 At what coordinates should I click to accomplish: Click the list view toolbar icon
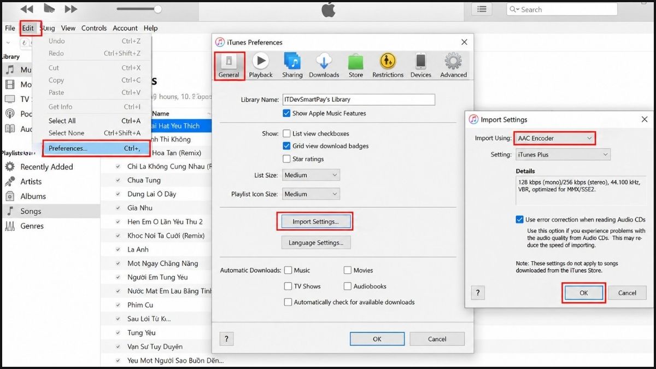[x=482, y=9]
